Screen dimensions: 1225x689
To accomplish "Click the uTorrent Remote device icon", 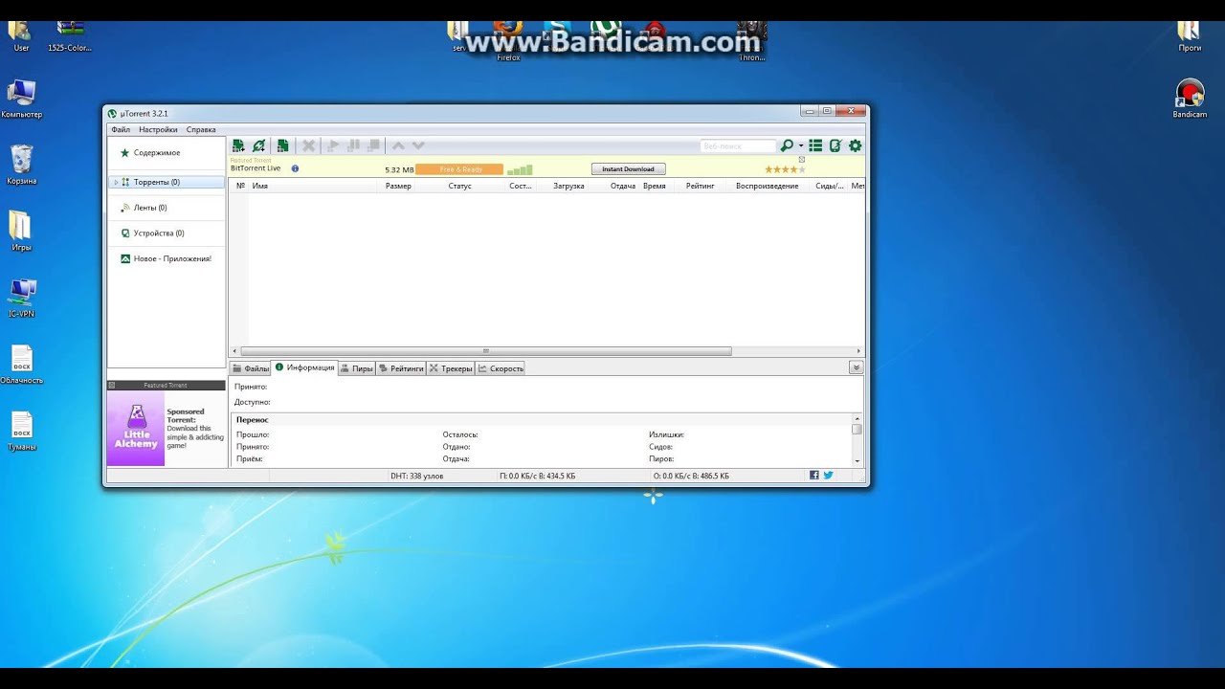I will pyautogui.click(x=835, y=145).
